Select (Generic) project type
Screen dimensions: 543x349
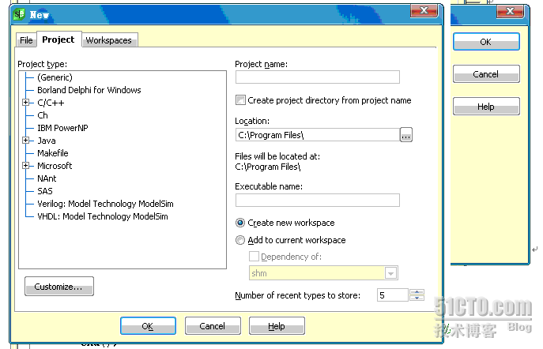(55, 77)
